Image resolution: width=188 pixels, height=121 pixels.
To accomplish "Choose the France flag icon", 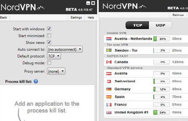I will 109,105.
